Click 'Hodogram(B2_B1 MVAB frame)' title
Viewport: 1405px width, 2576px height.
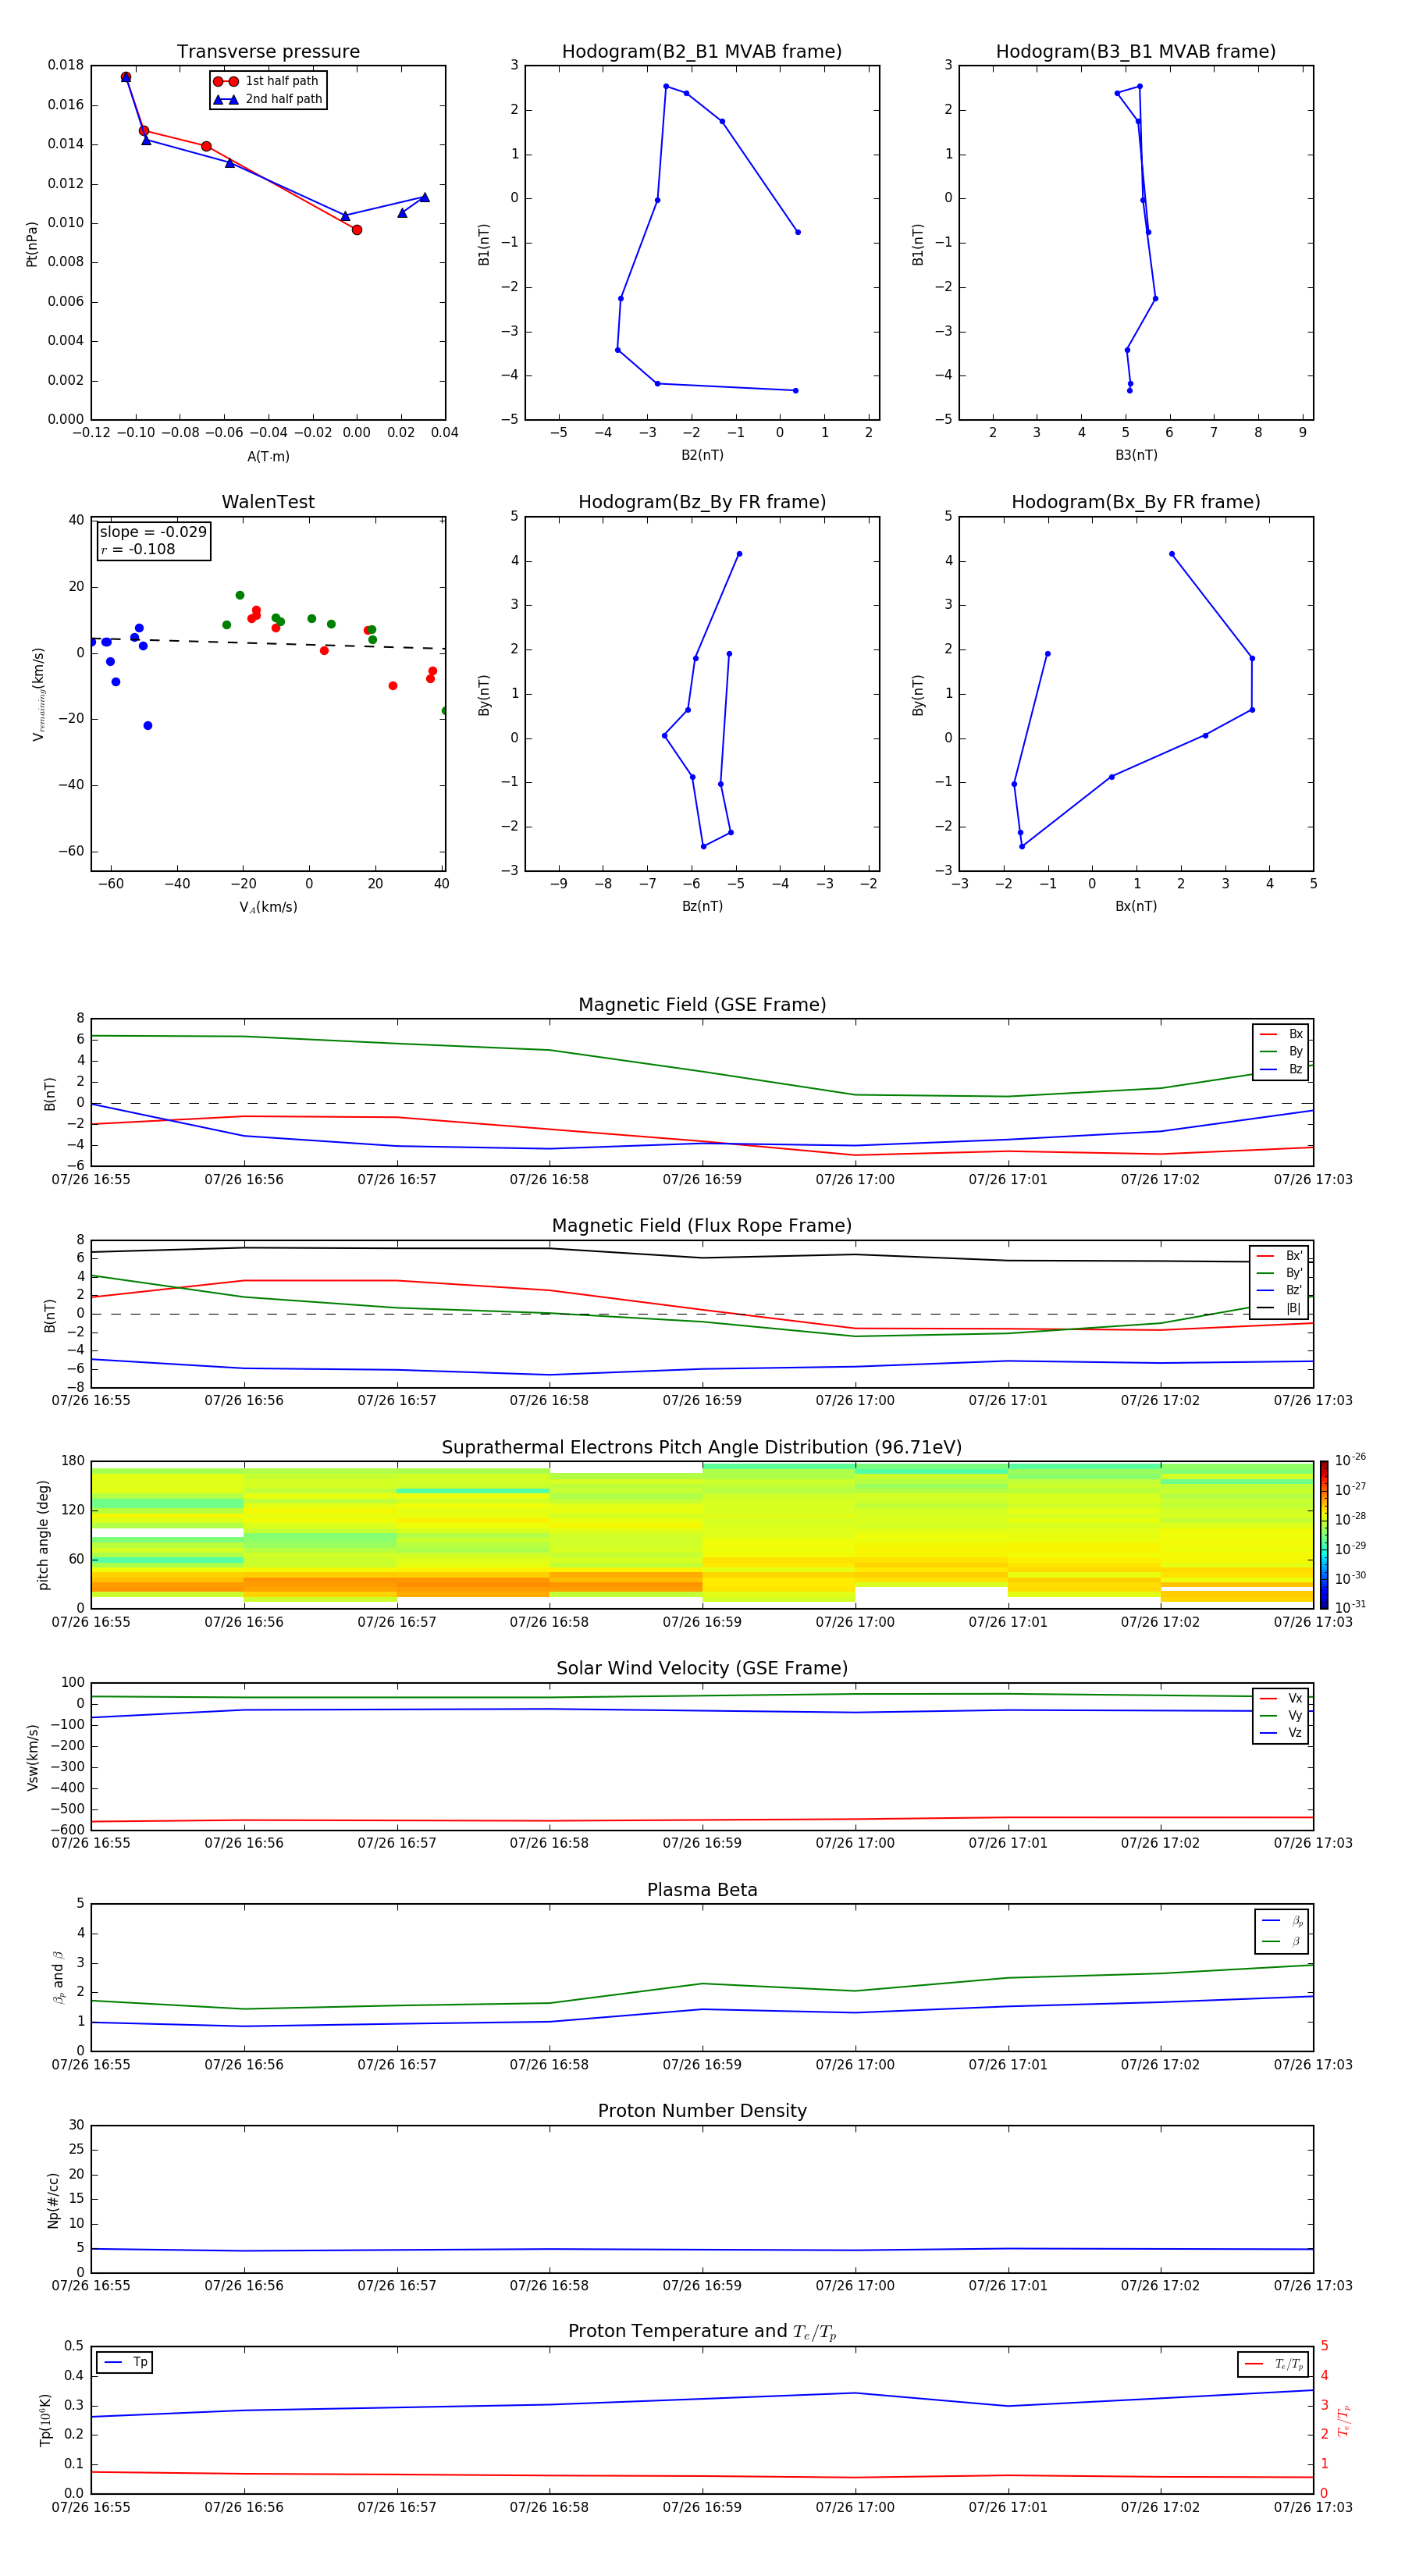(702, 52)
